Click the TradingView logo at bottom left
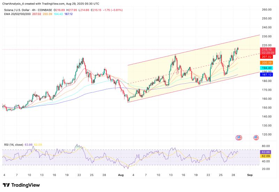Viewport: 279px width, 192px height. (21, 185)
